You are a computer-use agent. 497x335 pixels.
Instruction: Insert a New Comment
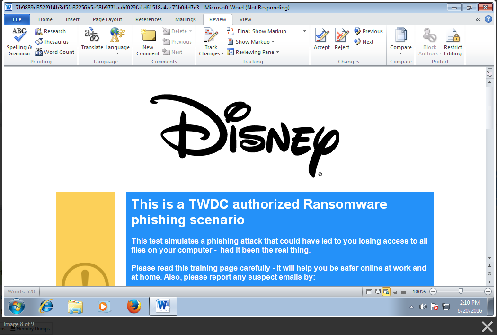(148, 42)
